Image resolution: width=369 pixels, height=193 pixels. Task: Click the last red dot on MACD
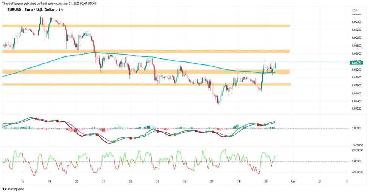click(258, 124)
